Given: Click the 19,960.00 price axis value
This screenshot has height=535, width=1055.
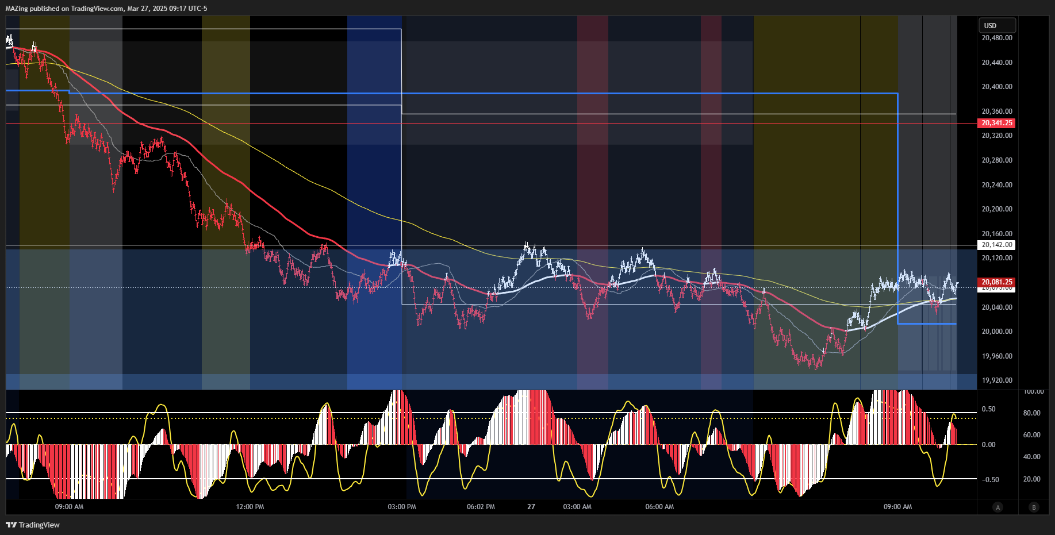Looking at the screenshot, I should [997, 356].
